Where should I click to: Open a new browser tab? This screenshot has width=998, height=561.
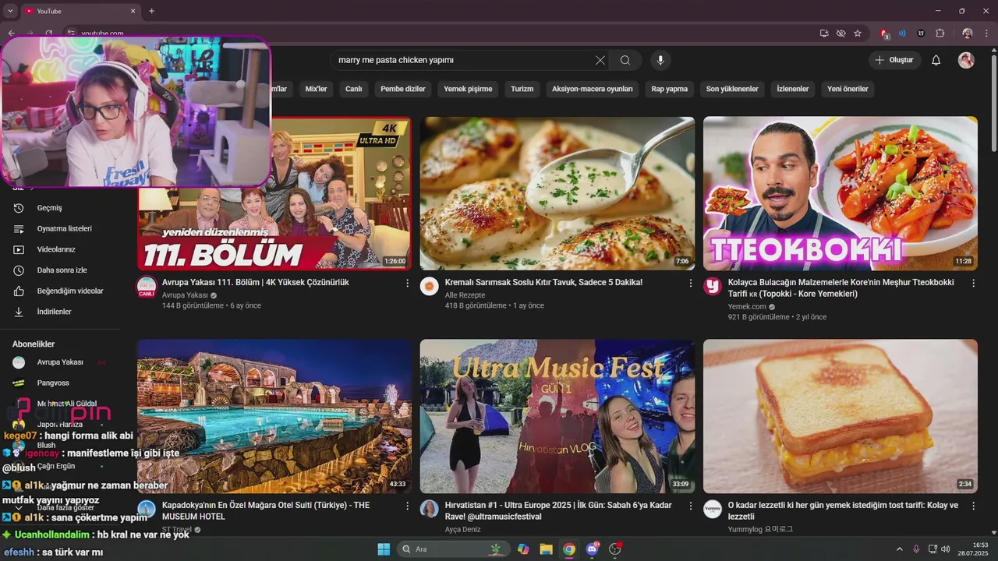(151, 11)
